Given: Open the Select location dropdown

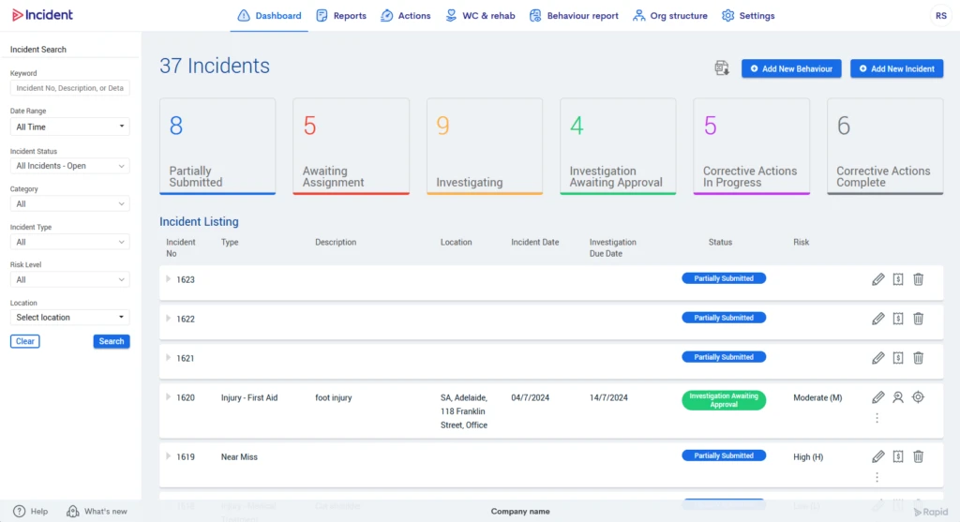Looking at the screenshot, I should [x=69, y=317].
